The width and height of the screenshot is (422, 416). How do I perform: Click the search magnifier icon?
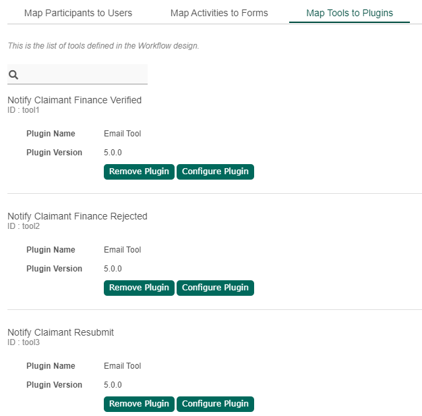click(13, 75)
